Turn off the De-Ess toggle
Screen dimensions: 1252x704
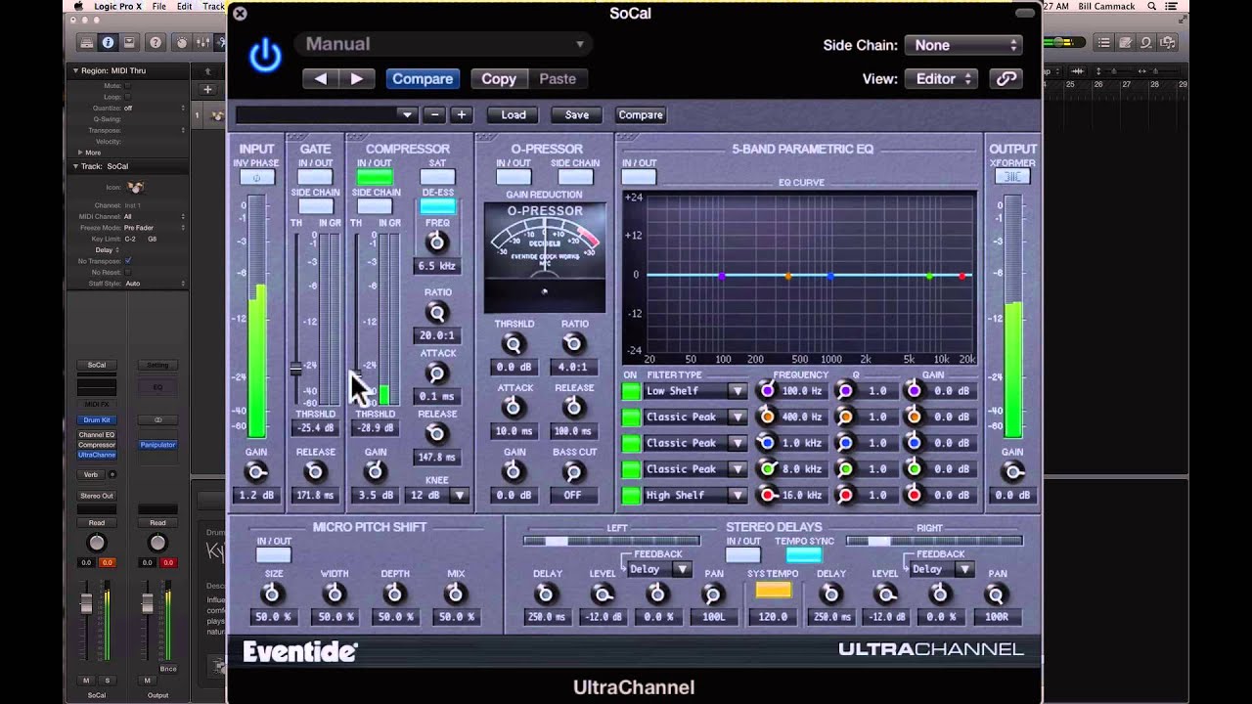(437, 206)
